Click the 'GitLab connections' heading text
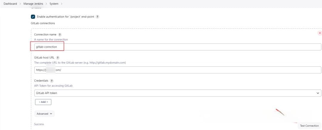The height and width of the screenshot is (130, 322). coord(43,23)
